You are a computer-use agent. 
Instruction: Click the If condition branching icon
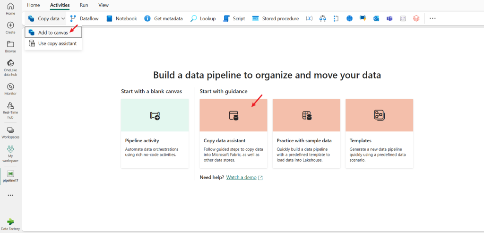click(323, 18)
